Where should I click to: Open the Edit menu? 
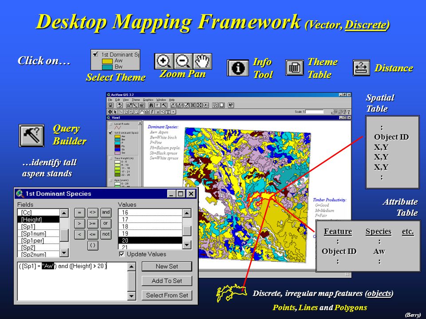[x=117, y=100]
